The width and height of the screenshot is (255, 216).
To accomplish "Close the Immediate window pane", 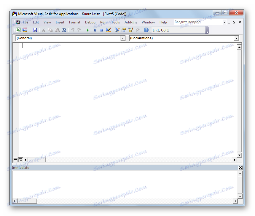I will point(240,168).
